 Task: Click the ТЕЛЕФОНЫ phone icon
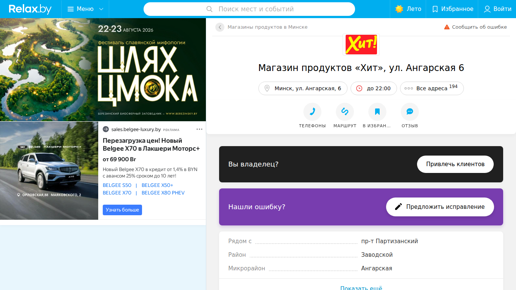[312, 112]
